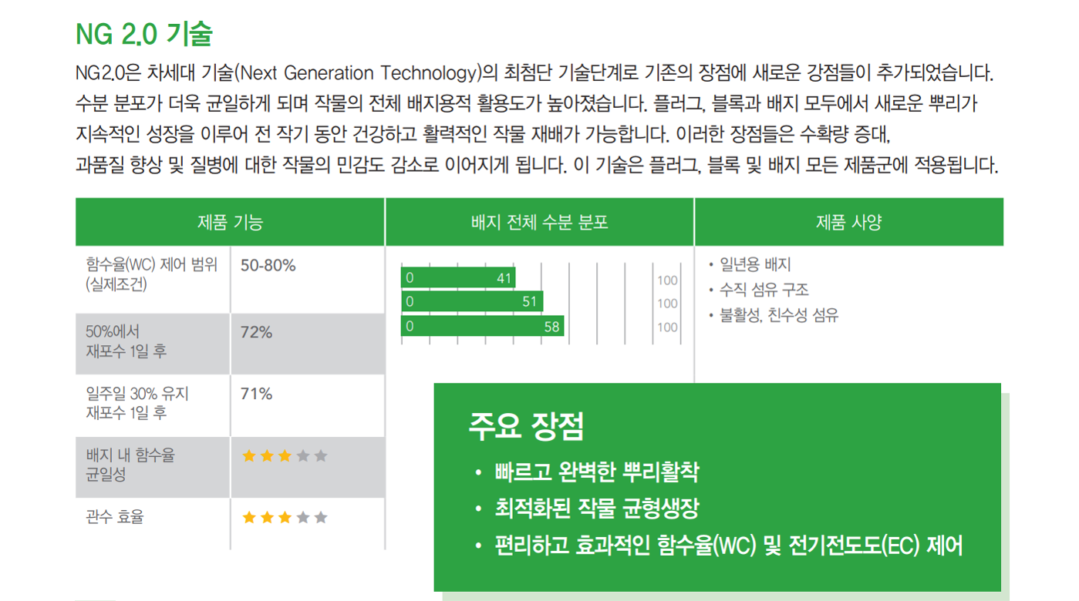Click the fourth gray star in 관수 효율 row
1079x601 pixels.
[303, 517]
